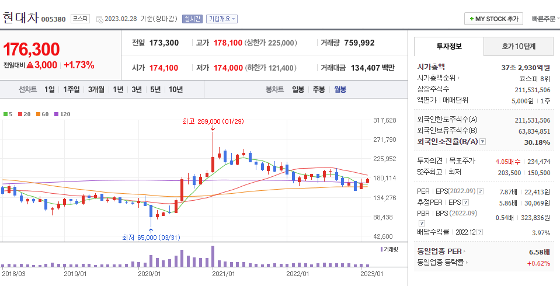560x286 pixels.
Task: Click the 배당수익률 value 3.97%
Action: point(541,233)
